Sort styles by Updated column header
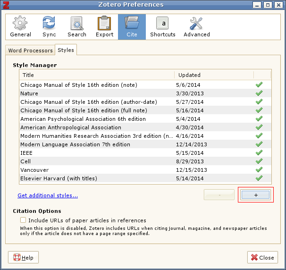The height and width of the screenshot is (270, 286). click(x=213, y=75)
